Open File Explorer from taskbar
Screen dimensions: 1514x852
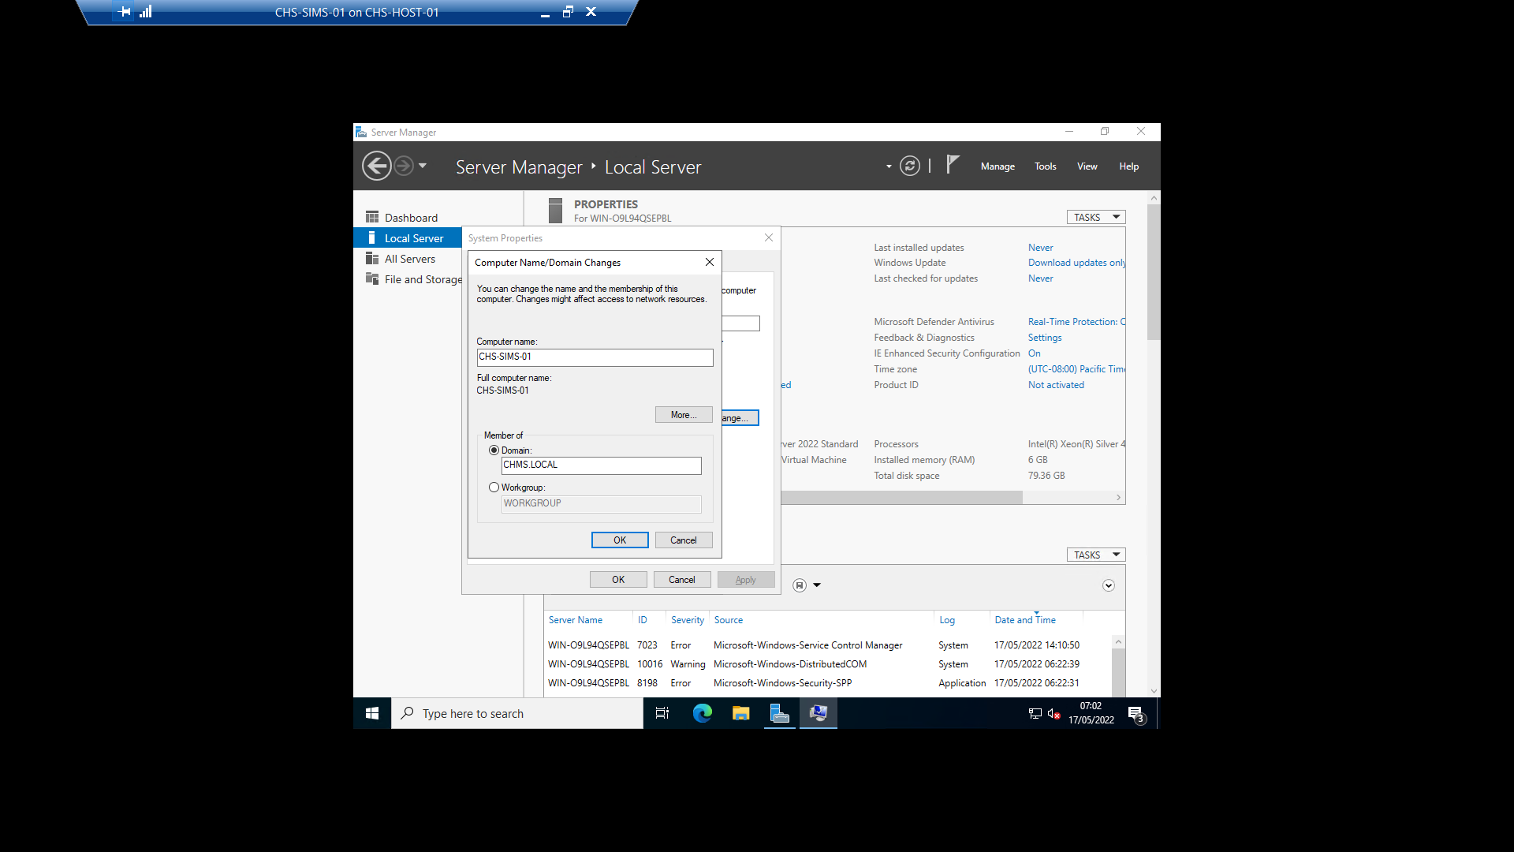pos(740,713)
